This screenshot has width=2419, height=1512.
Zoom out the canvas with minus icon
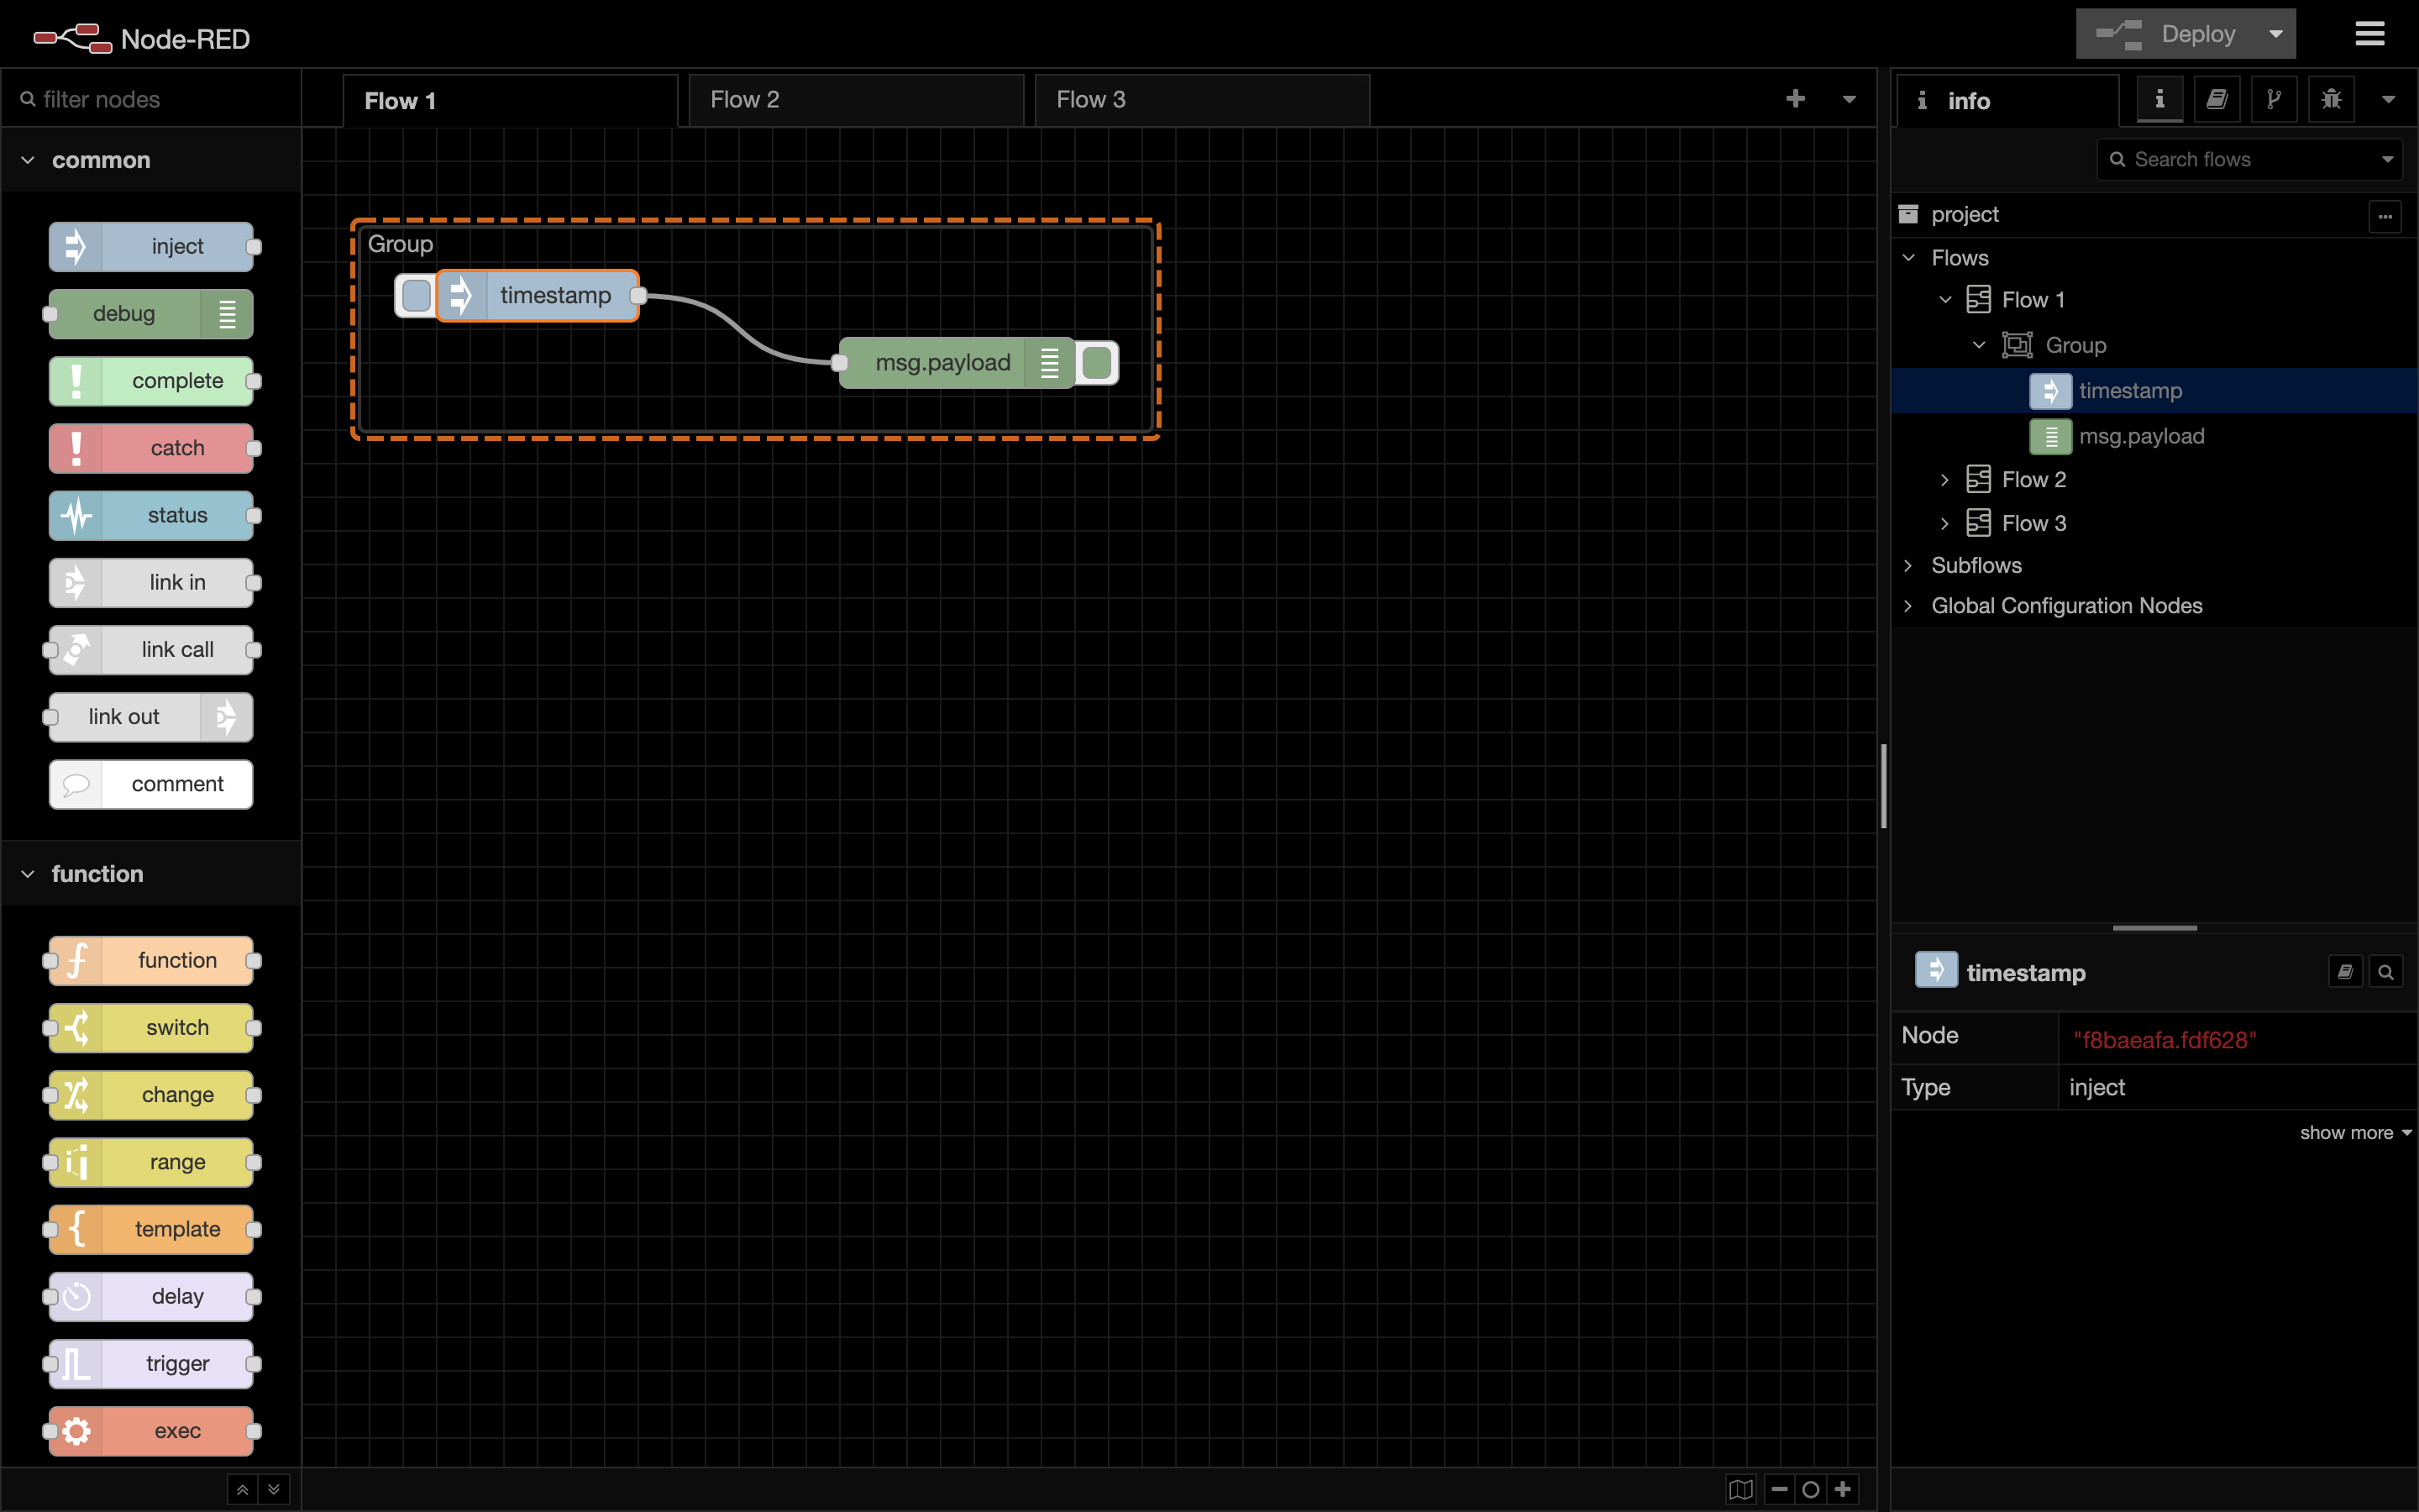click(1779, 1489)
